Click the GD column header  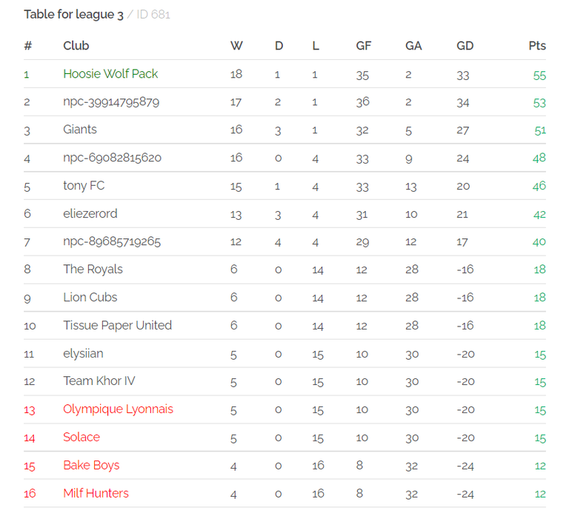pyautogui.click(x=465, y=46)
